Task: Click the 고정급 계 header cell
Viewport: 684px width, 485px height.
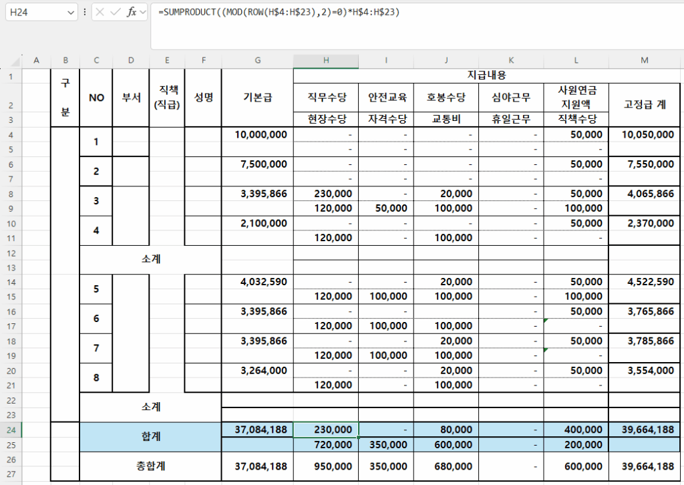Action: pyautogui.click(x=645, y=105)
